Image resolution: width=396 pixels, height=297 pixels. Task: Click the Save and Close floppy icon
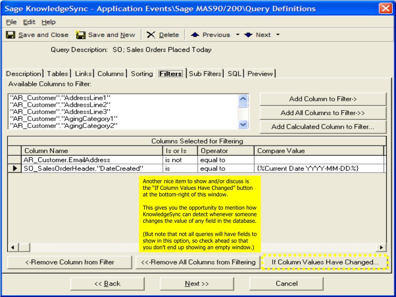[10, 34]
